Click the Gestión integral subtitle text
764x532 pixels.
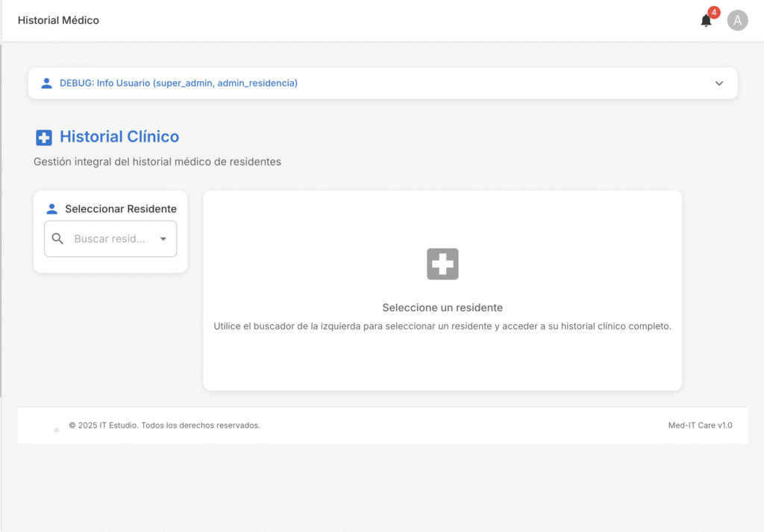(157, 162)
